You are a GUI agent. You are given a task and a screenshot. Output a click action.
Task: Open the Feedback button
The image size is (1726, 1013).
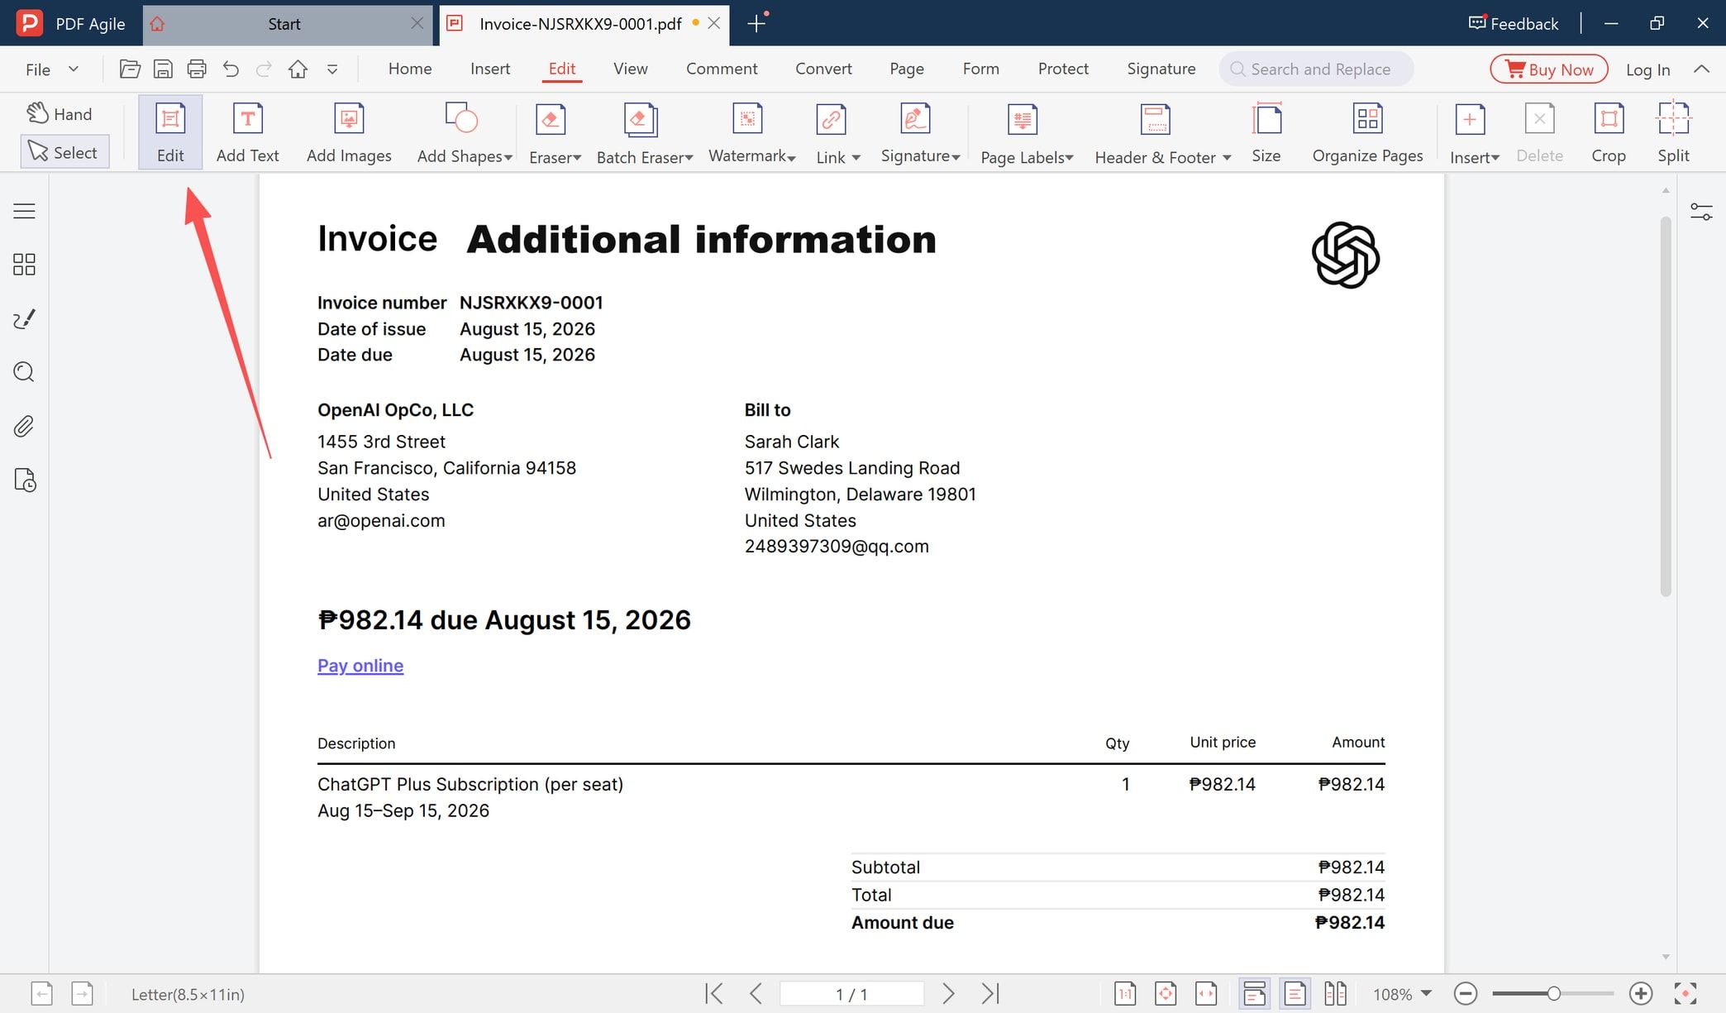point(1514,23)
